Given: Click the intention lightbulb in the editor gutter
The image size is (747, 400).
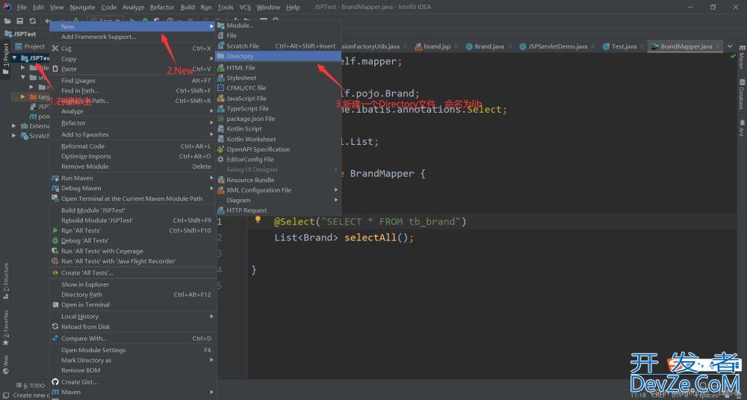Looking at the screenshot, I should point(258,220).
